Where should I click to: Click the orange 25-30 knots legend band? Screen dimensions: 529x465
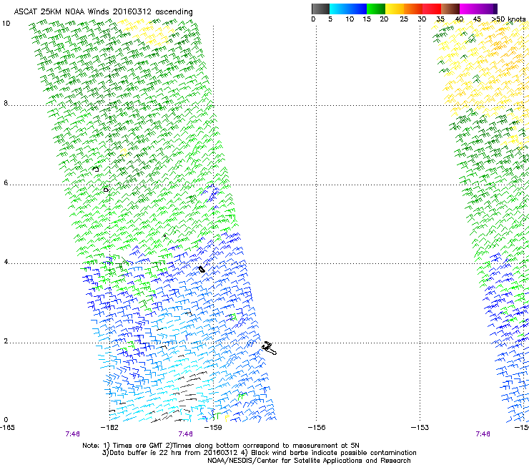tap(413, 9)
